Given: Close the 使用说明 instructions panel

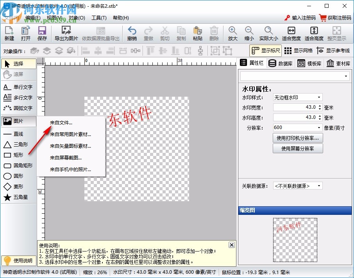Looking at the screenshot, I should (232, 245).
